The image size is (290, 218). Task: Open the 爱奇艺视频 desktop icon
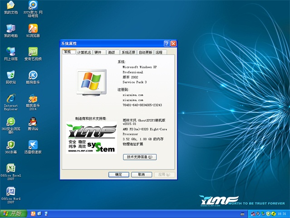point(33,52)
